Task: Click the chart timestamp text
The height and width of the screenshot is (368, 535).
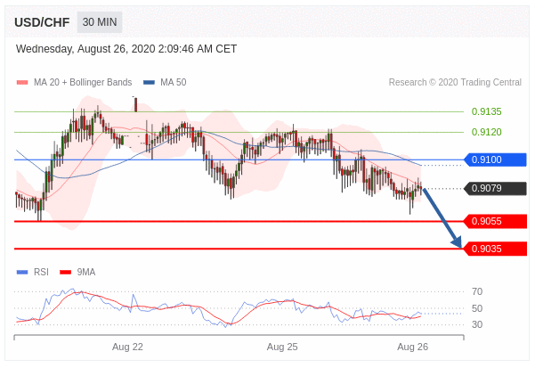Action: (126, 49)
